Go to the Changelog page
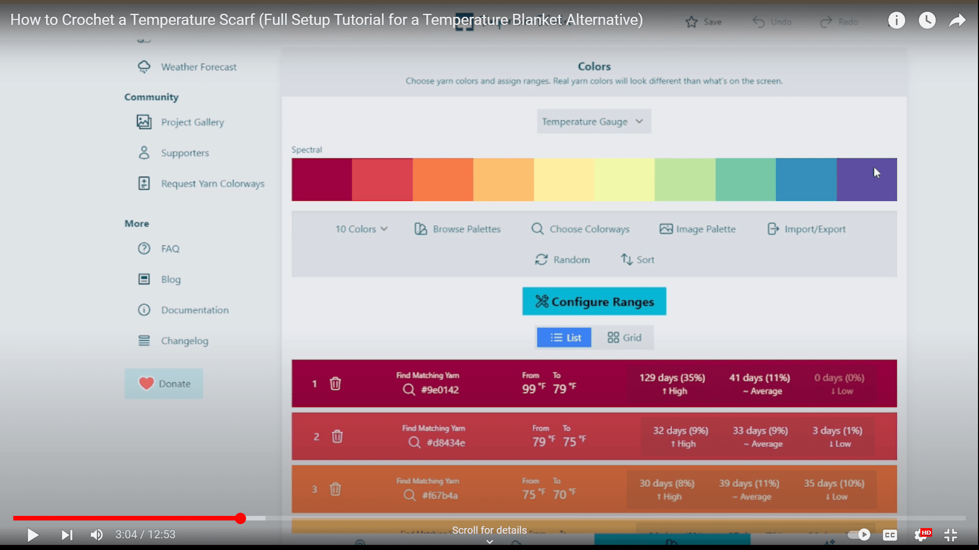 pyautogui.click(x=184, y=341)
